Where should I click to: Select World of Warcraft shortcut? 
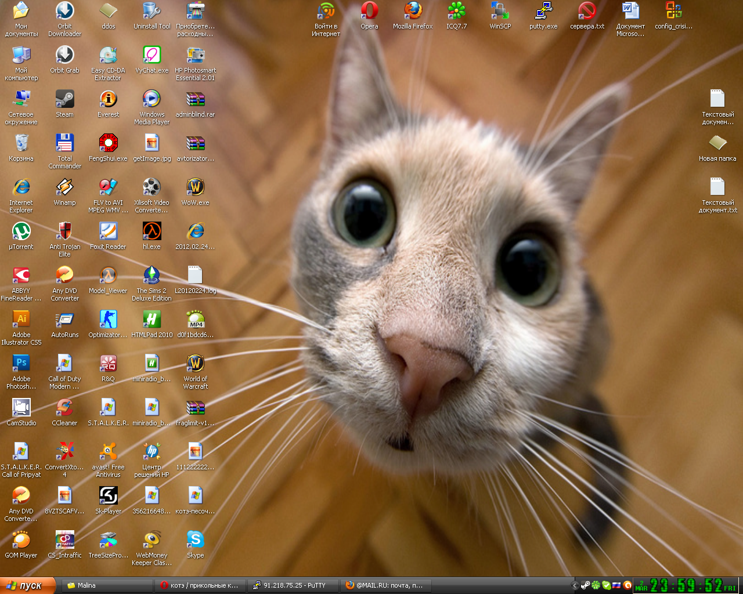click(x=195, y=364)
